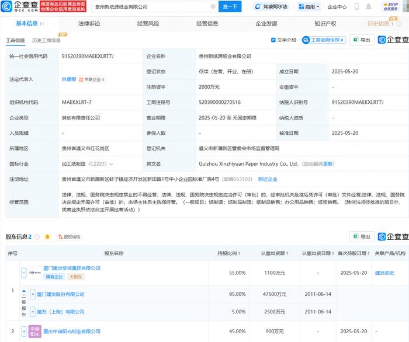
Task: Switch to the 基本信息 tab
Action: click(x=29, y=24)
